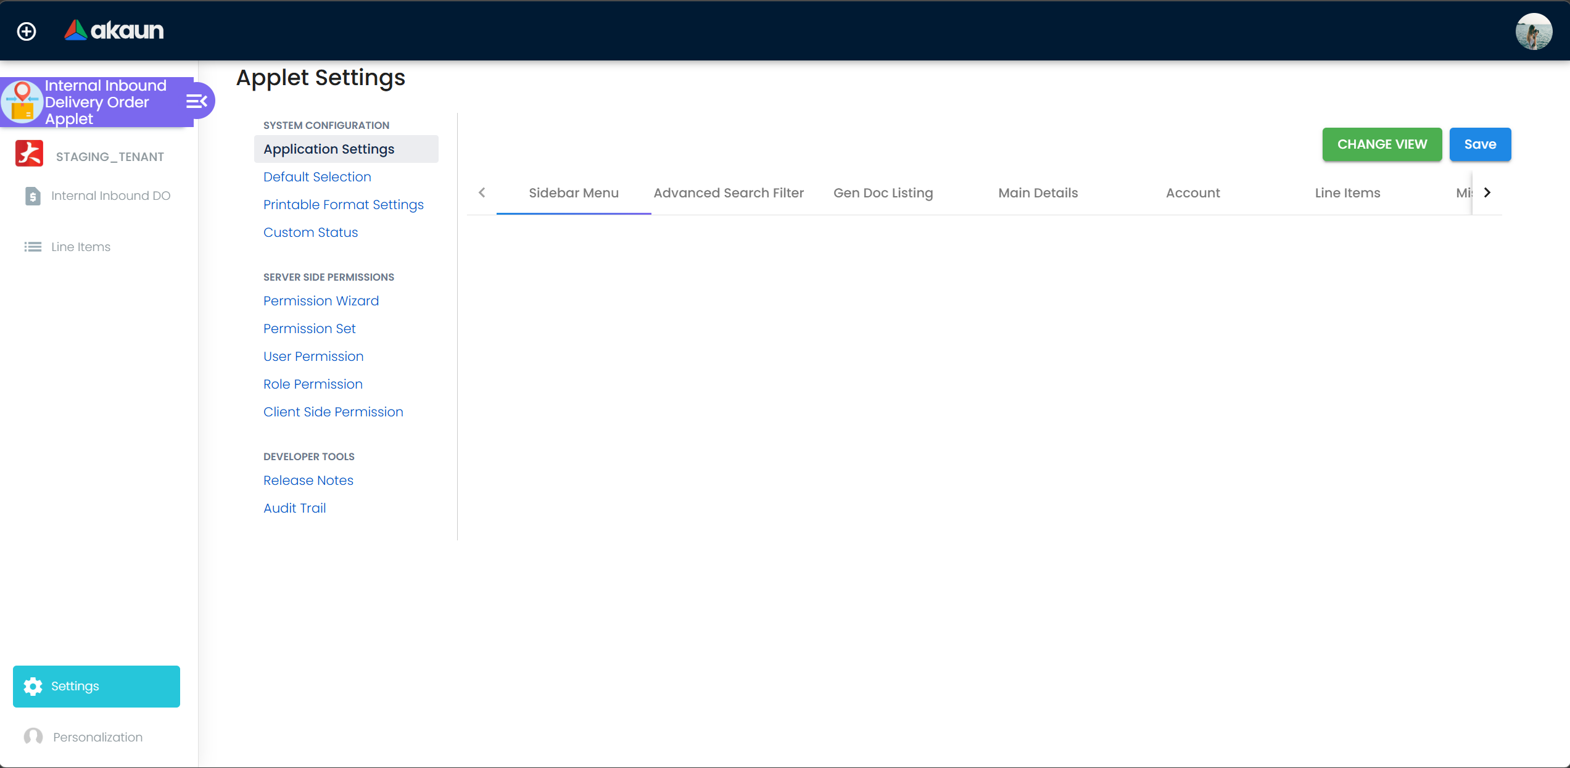
Task: Open the user profile avatar
Action: click(x=1534, y=31)
